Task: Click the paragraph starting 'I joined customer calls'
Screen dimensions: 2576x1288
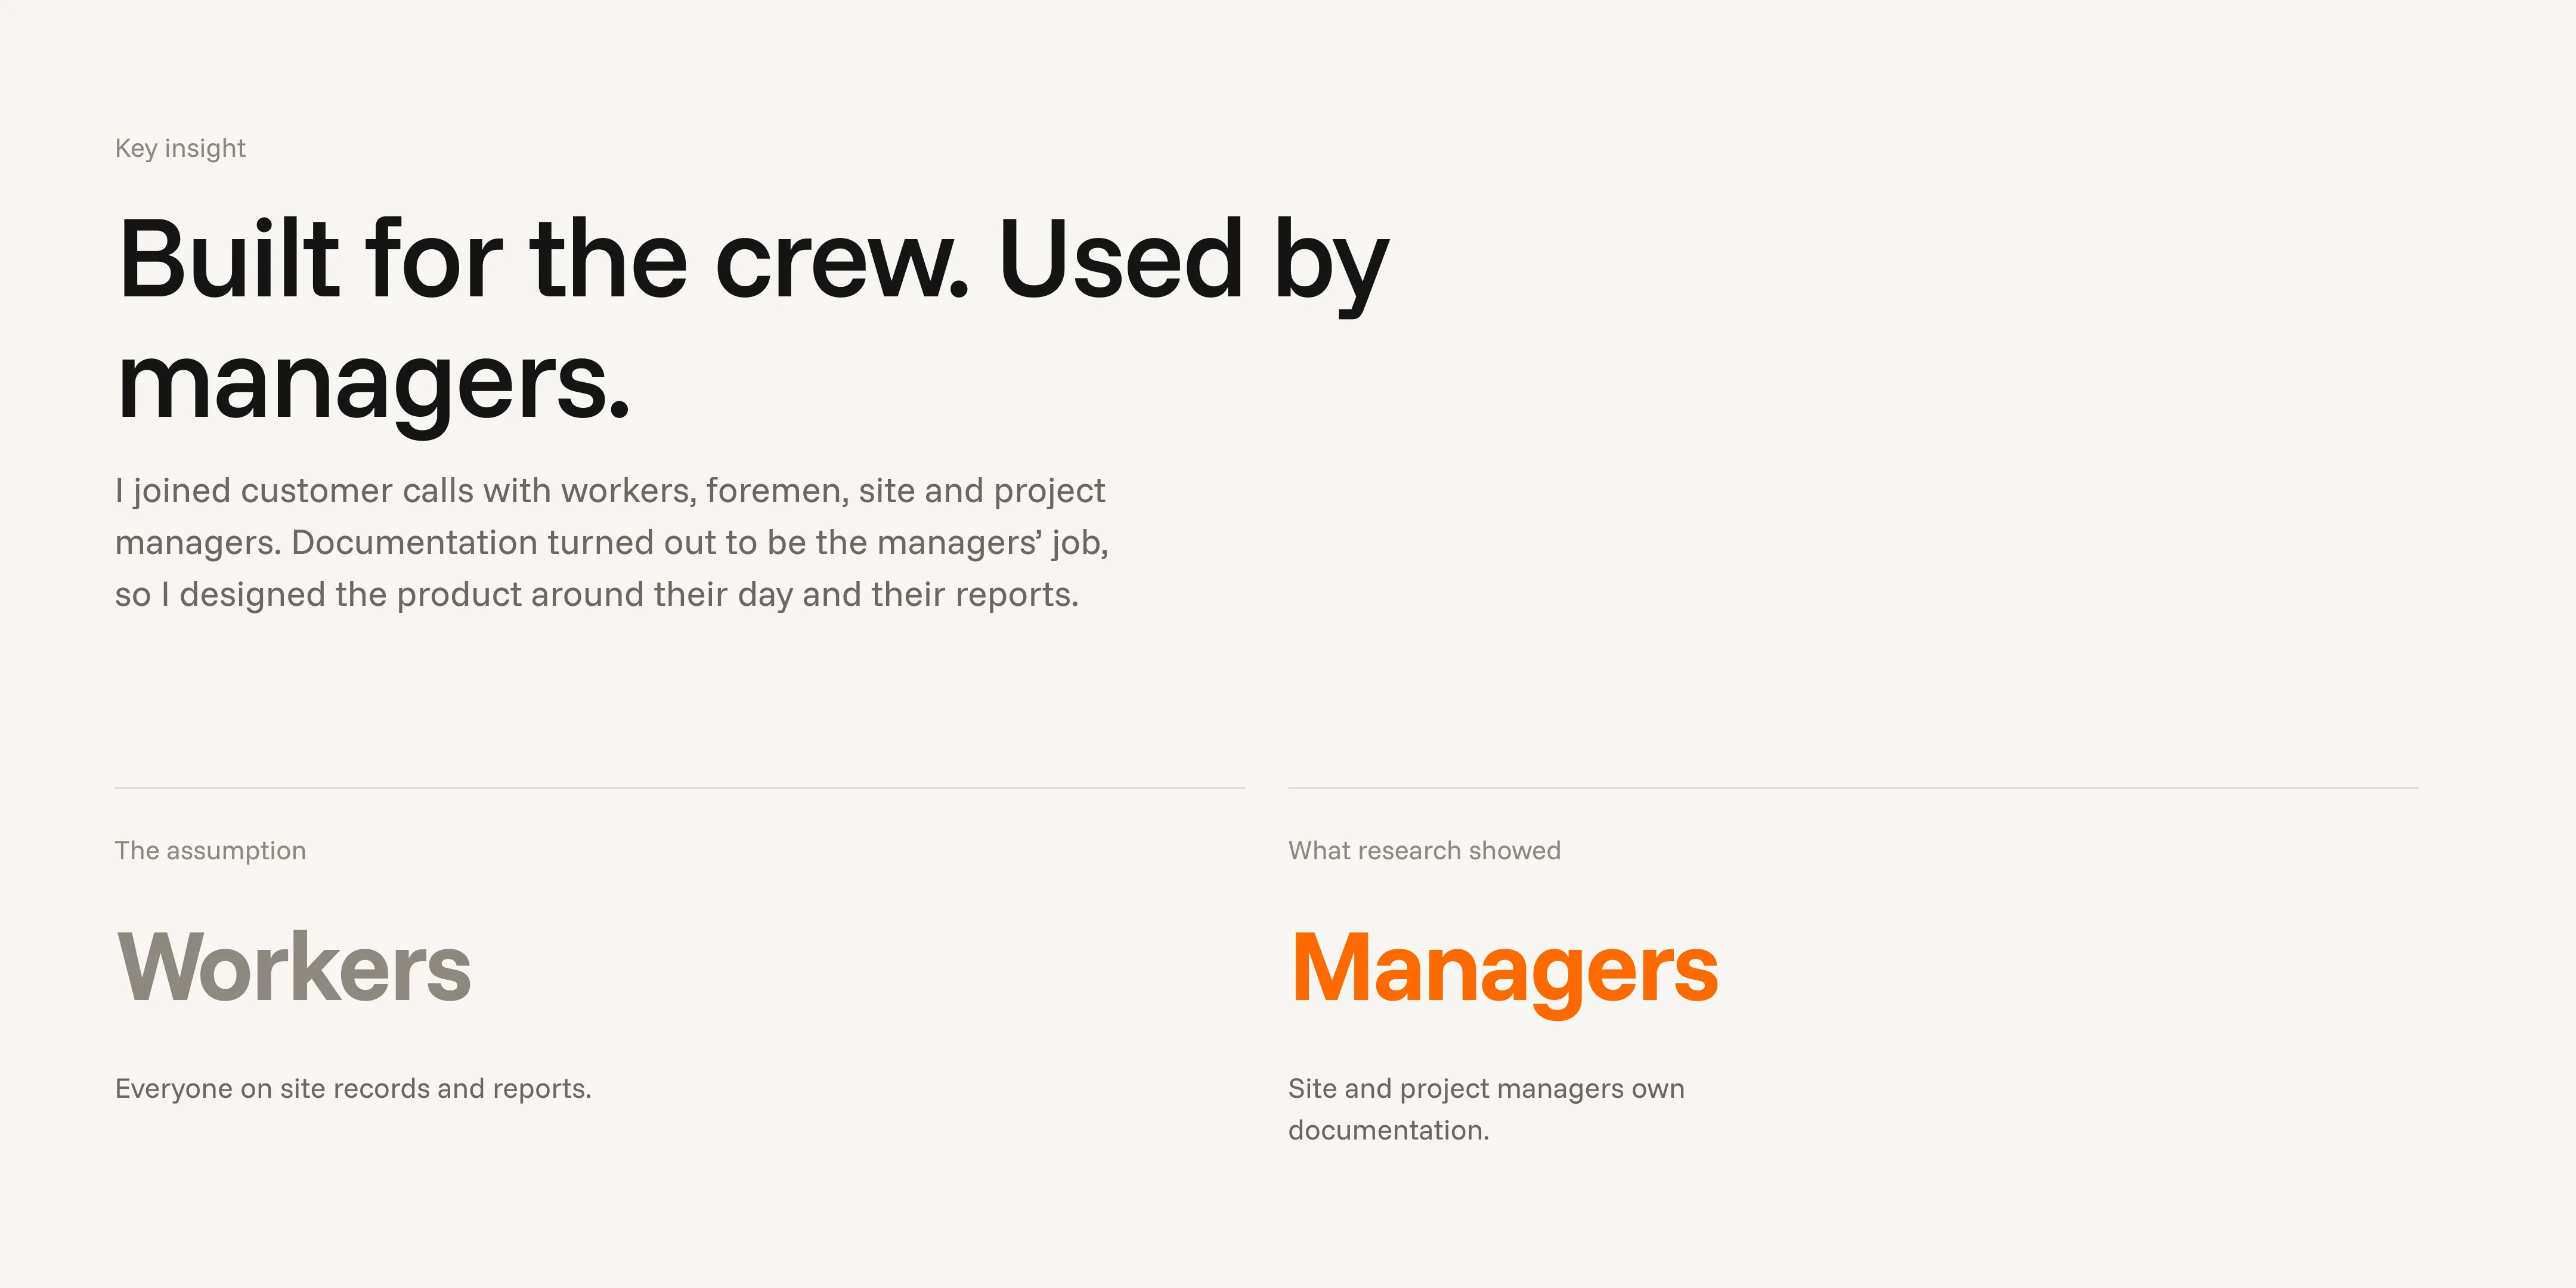Action: click(x=612, y=542)
